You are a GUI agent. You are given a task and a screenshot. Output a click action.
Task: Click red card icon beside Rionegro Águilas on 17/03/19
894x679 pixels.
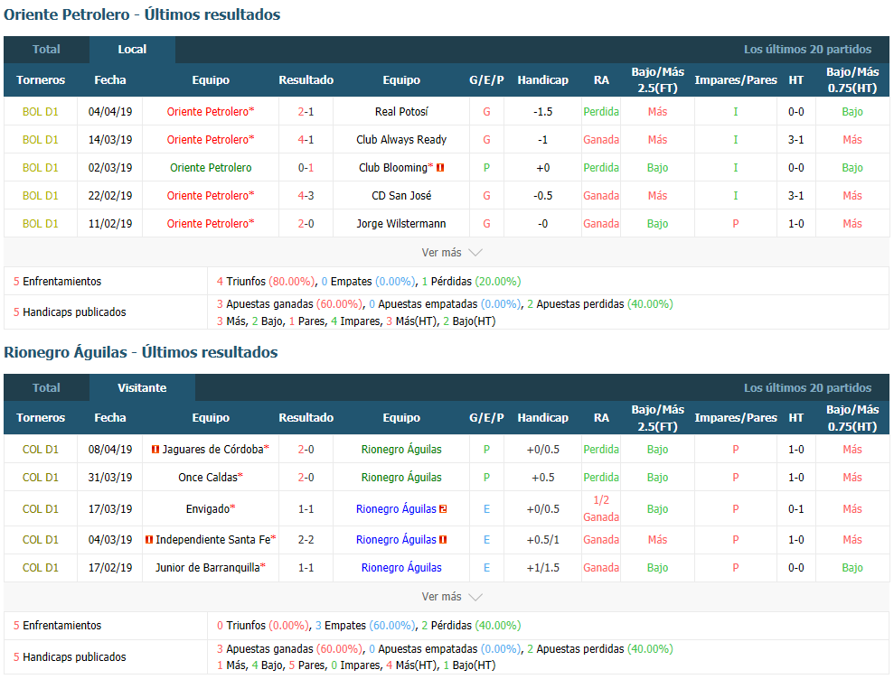(443, 509)
